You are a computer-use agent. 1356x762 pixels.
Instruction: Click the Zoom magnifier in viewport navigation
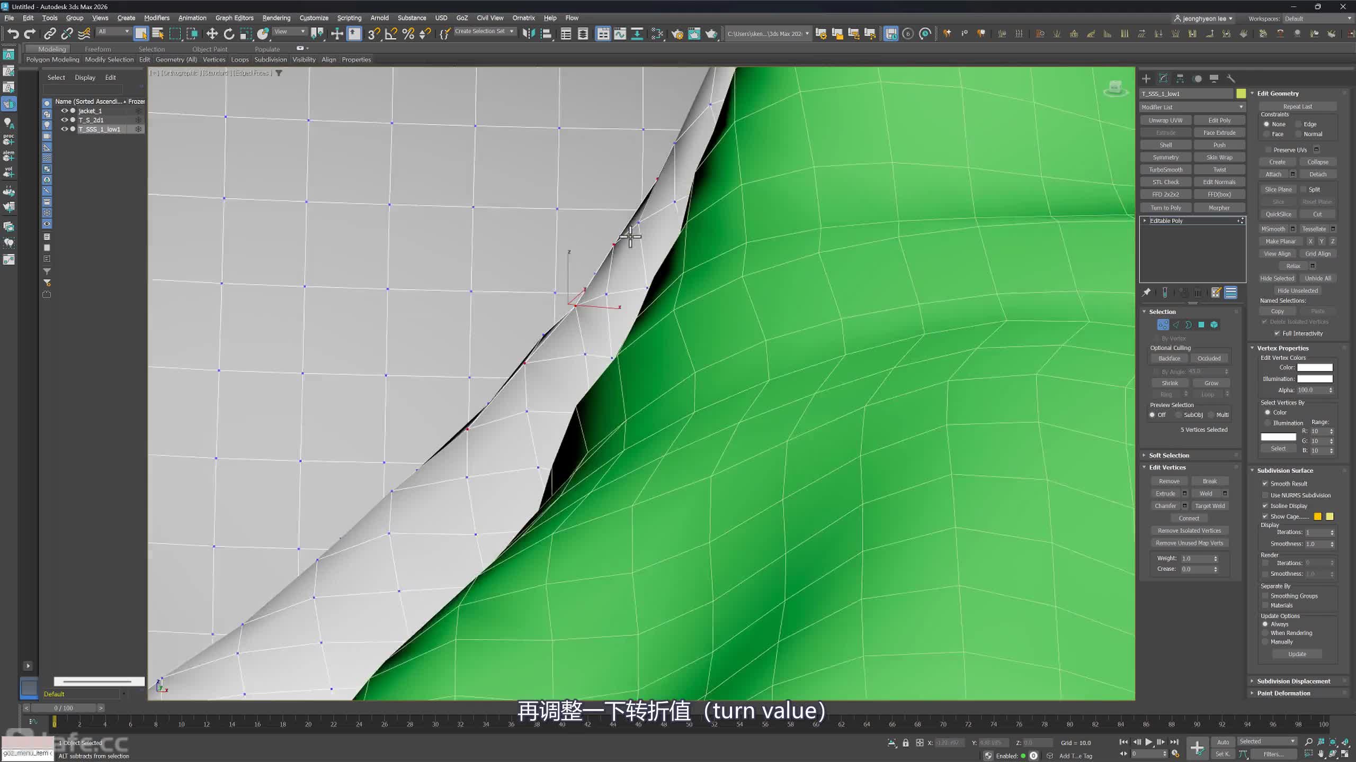[1308, 742]
